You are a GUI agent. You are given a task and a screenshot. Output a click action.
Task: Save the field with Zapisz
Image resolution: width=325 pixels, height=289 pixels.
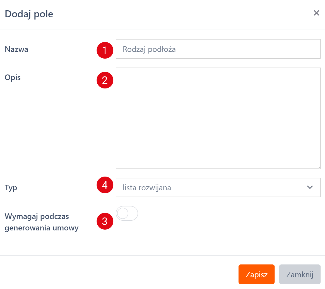point(256,274)
